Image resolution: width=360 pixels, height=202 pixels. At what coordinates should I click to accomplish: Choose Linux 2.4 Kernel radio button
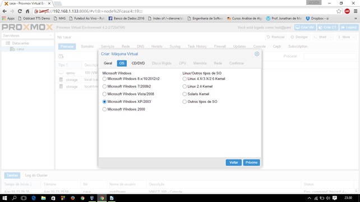point(184,86)
